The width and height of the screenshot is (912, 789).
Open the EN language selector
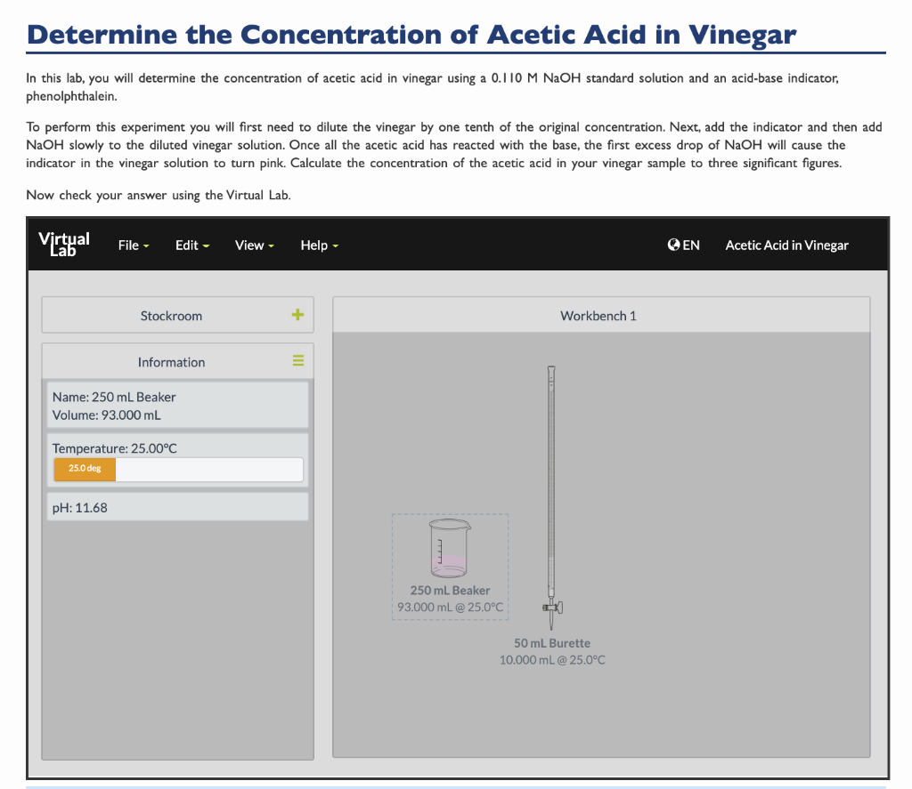pos(691,246)
